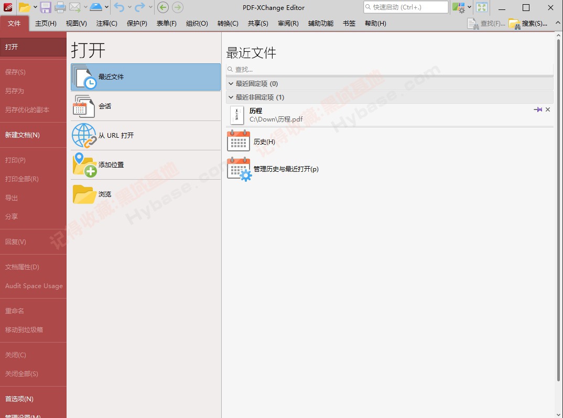Image resolution: width=563 pixels, height=418 pixels.
Task: Expand the Redo history dropdown
Action: point(151,7)
